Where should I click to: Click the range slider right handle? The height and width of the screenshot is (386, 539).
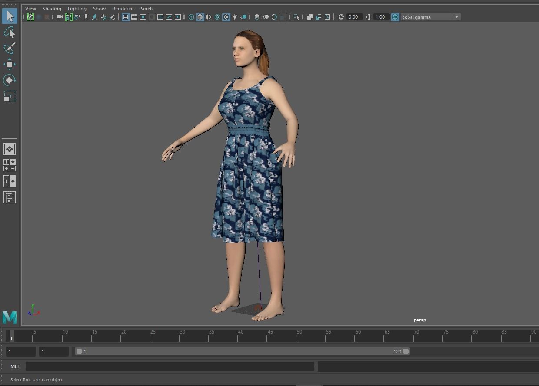[406, 352]
